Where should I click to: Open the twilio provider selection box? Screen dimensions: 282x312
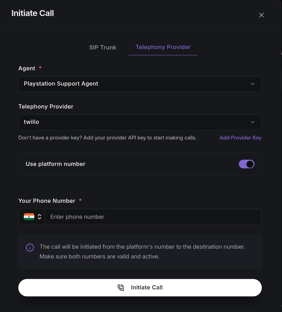tap(140, 122)
